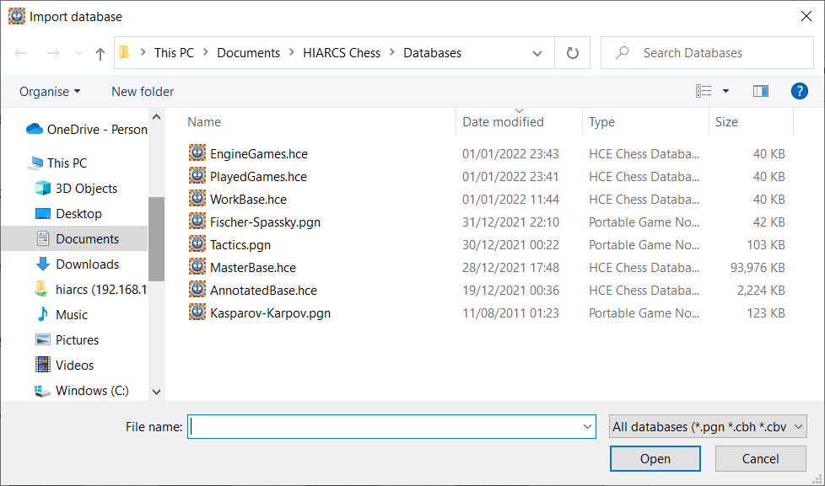Open the File name suggestions dropdown
825x486 pixels.
pos(588,427)
